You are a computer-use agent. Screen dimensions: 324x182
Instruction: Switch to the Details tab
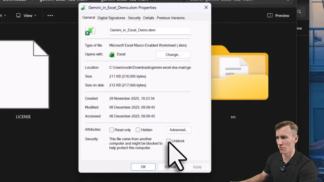(149, 18)
